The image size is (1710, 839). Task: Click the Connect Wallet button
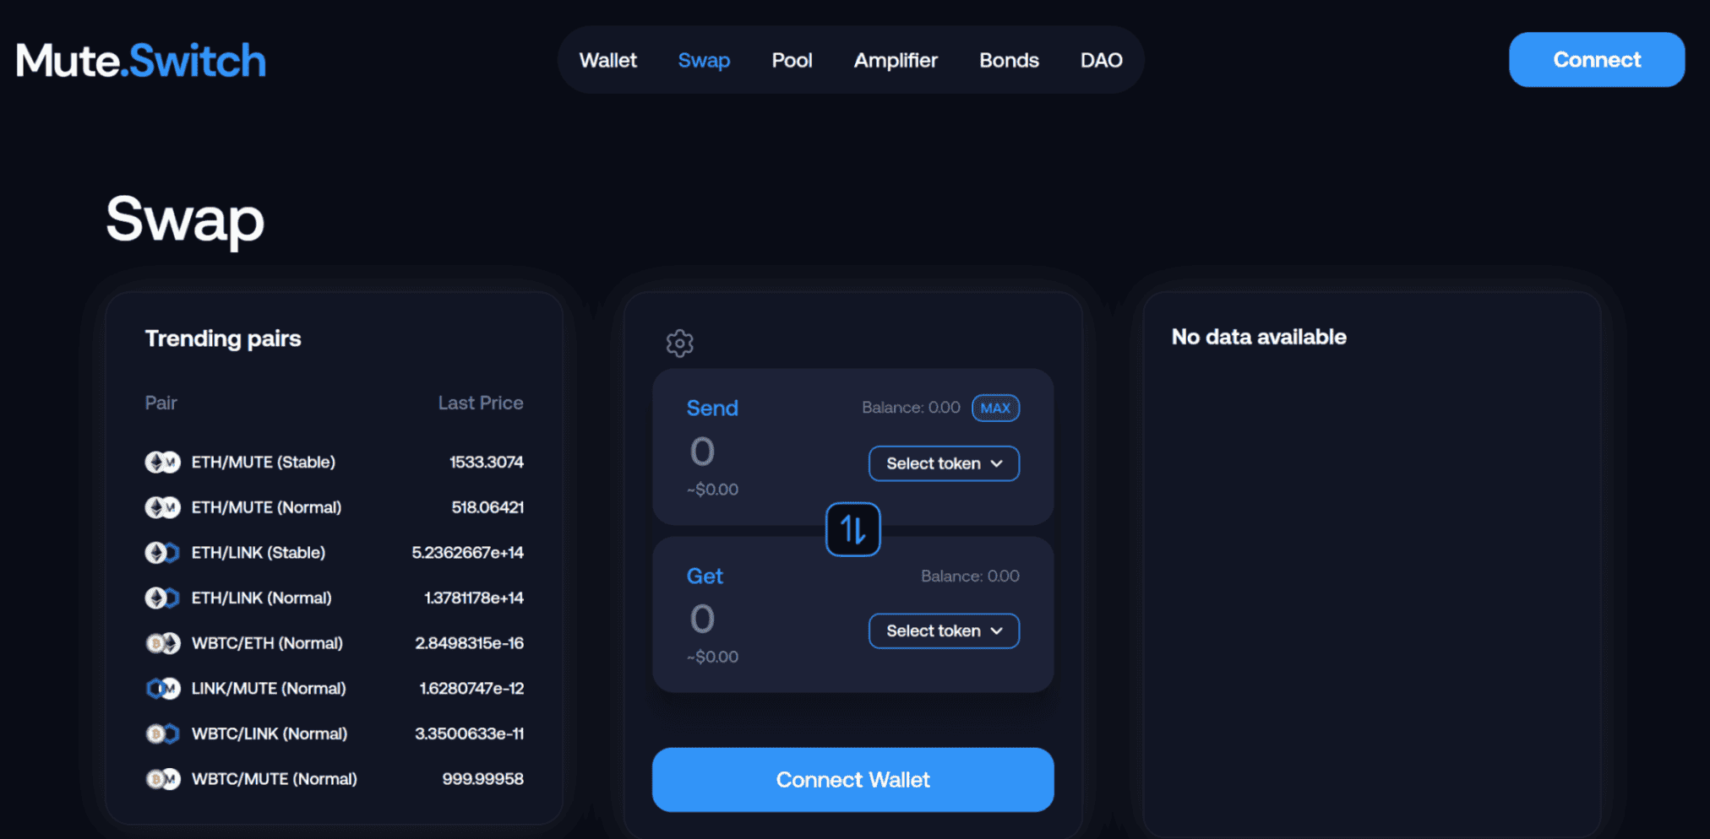point(852,780)
